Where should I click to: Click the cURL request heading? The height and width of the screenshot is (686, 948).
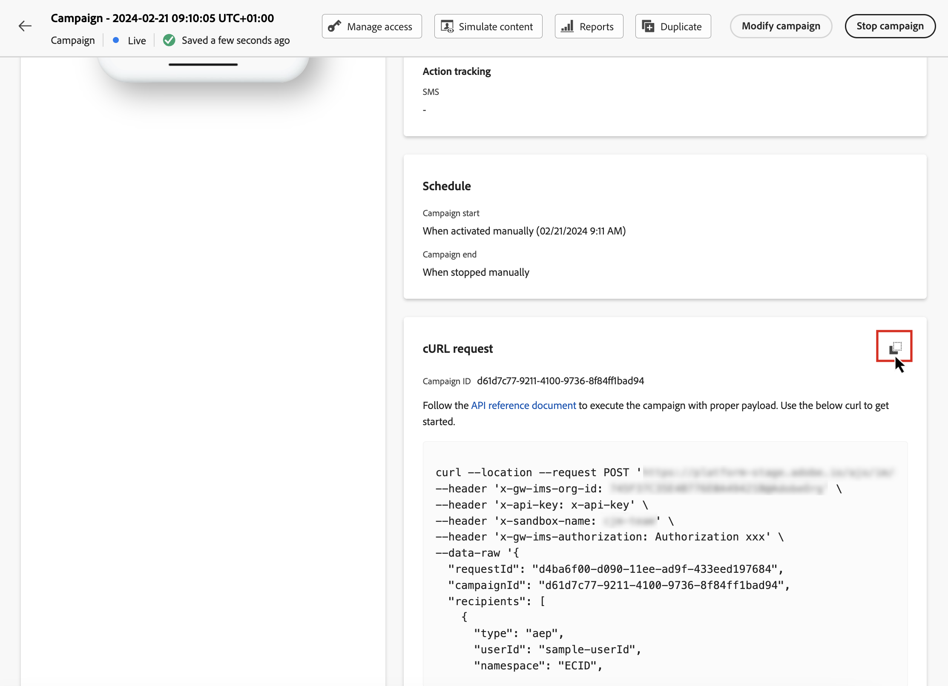coord(457,349)
